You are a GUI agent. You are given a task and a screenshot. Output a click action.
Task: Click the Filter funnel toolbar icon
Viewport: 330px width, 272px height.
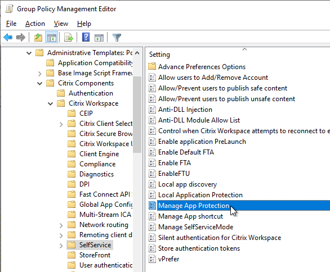(117, 38)
